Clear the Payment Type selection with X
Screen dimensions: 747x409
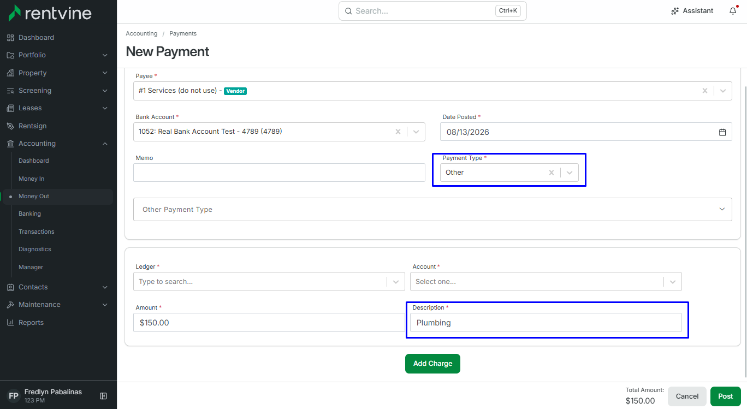pyautogui.click(x=552, y=173)
